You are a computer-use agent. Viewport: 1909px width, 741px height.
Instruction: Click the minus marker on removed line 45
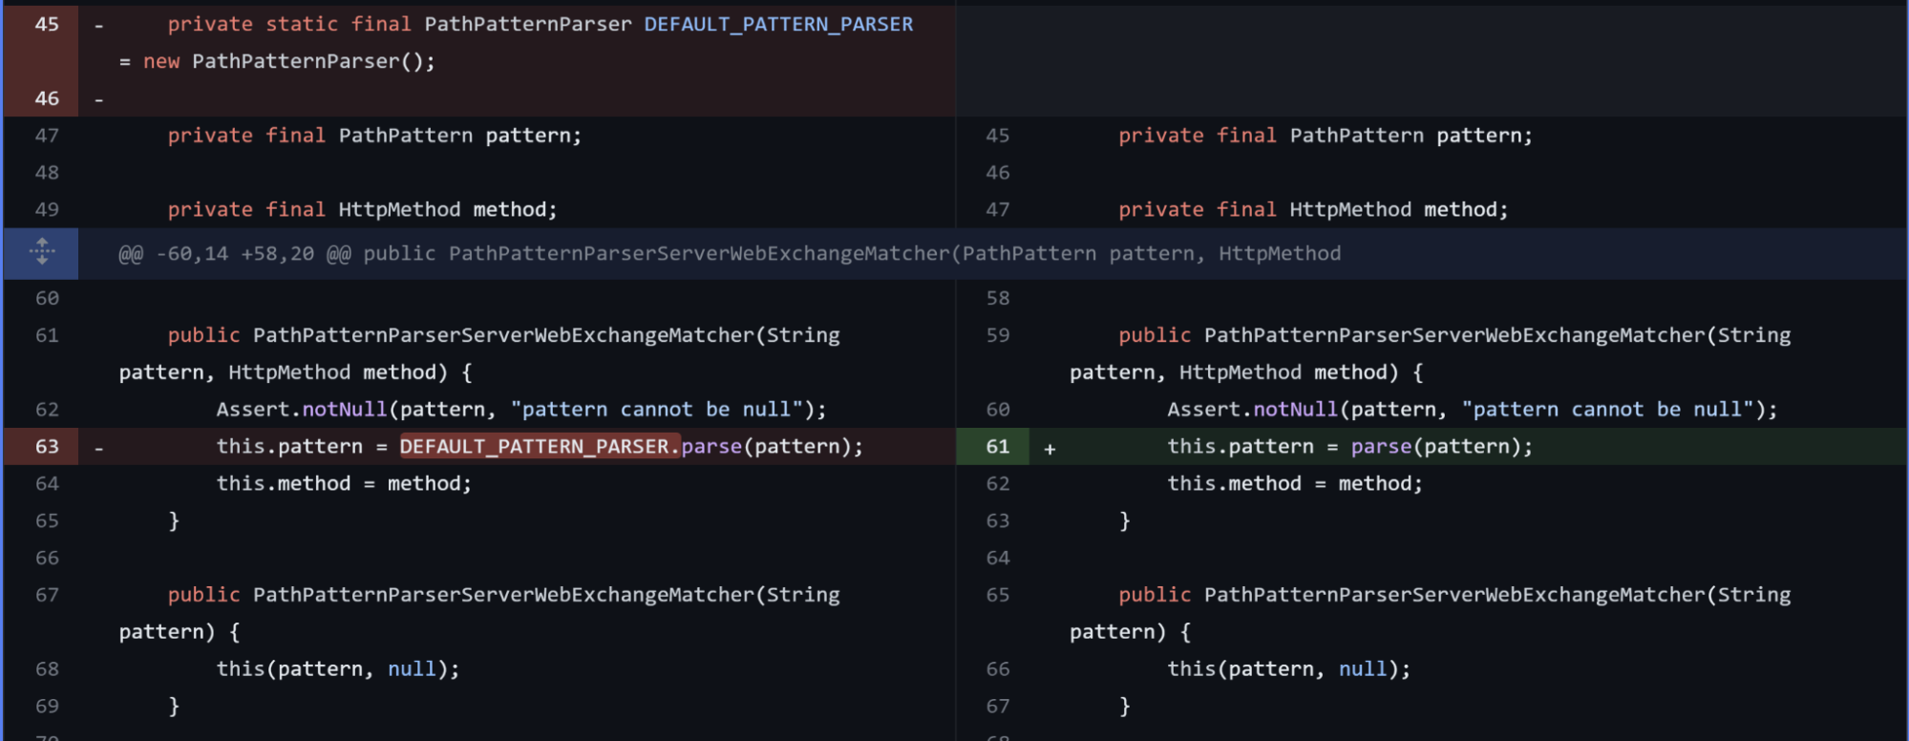[x=98, y=25]
